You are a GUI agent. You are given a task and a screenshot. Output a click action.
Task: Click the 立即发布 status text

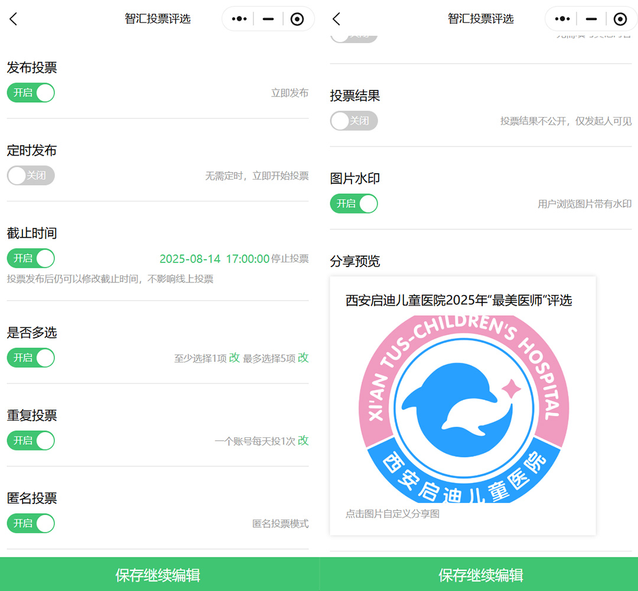point(289,93)
